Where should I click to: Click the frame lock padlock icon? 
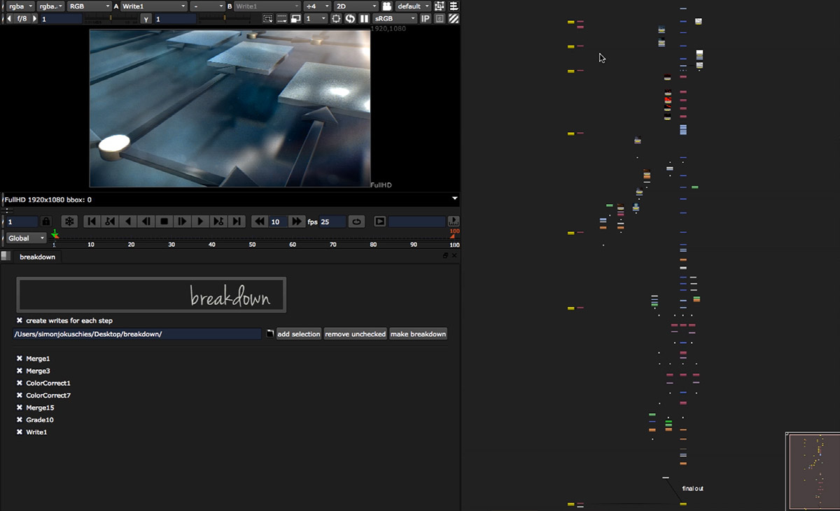[46, 222]
